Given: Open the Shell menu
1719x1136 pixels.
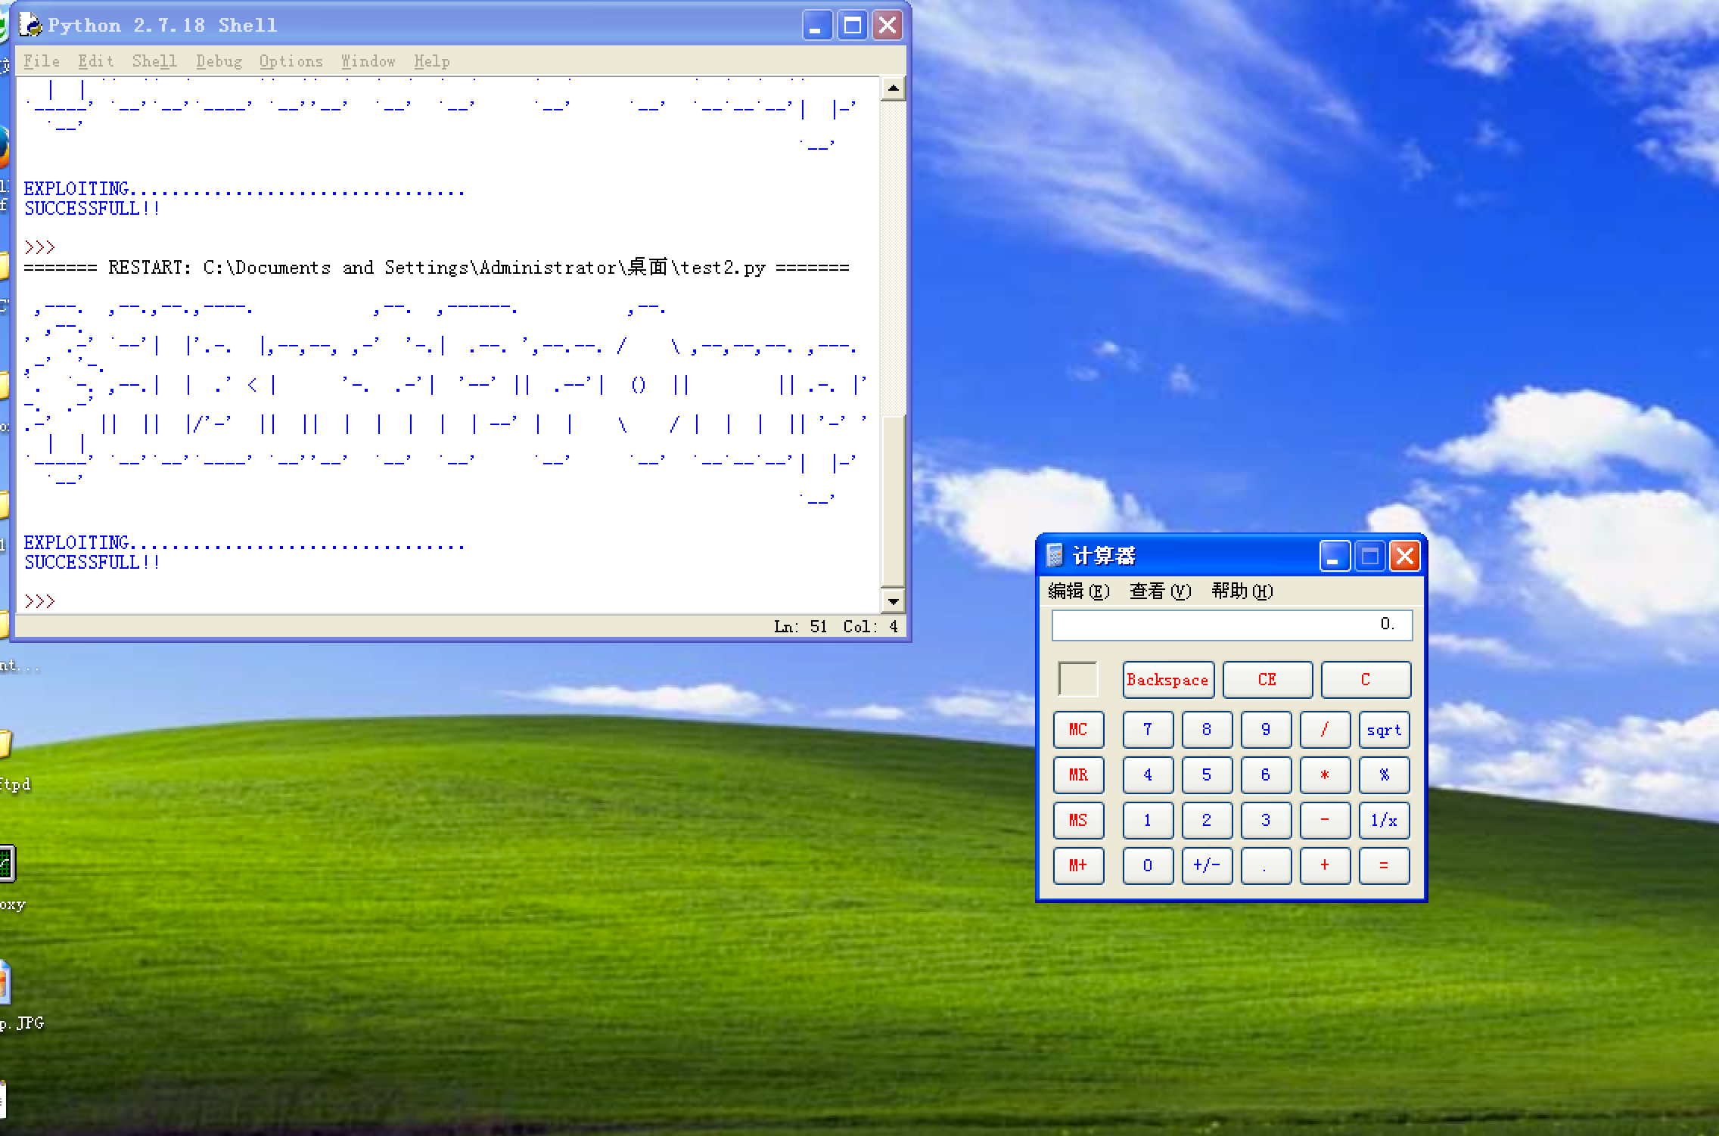Looking at the screenshot, I should pos(154,61).
